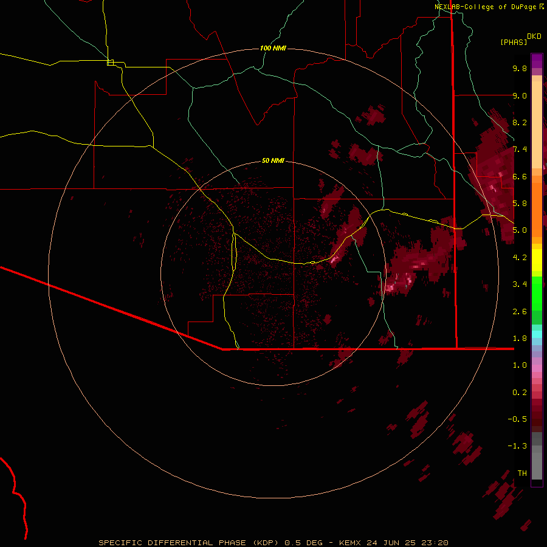Pick the peach band of the color bar
Image resolution: width=547 pixels, height=547 pixels.
[537, 122]
